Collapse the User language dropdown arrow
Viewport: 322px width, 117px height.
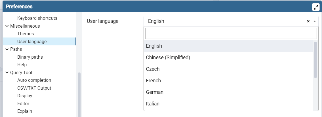(315, 21)
